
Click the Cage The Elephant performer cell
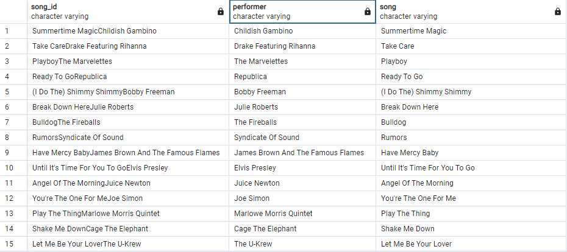tap(265, 229)
